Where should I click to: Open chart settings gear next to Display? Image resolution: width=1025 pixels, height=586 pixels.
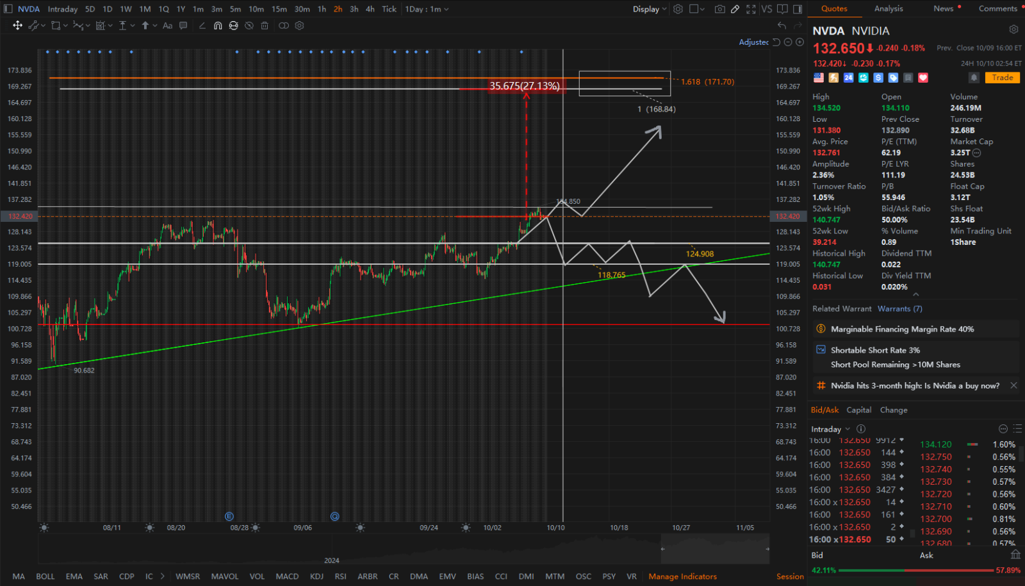pyautogui.click(x=678, y=9)
